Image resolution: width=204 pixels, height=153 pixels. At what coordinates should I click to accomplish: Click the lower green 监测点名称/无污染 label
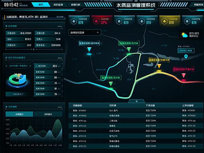coord(111,78)
